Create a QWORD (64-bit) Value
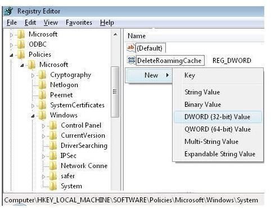Viewport: 271px width, 208px height. pos(218,129)
